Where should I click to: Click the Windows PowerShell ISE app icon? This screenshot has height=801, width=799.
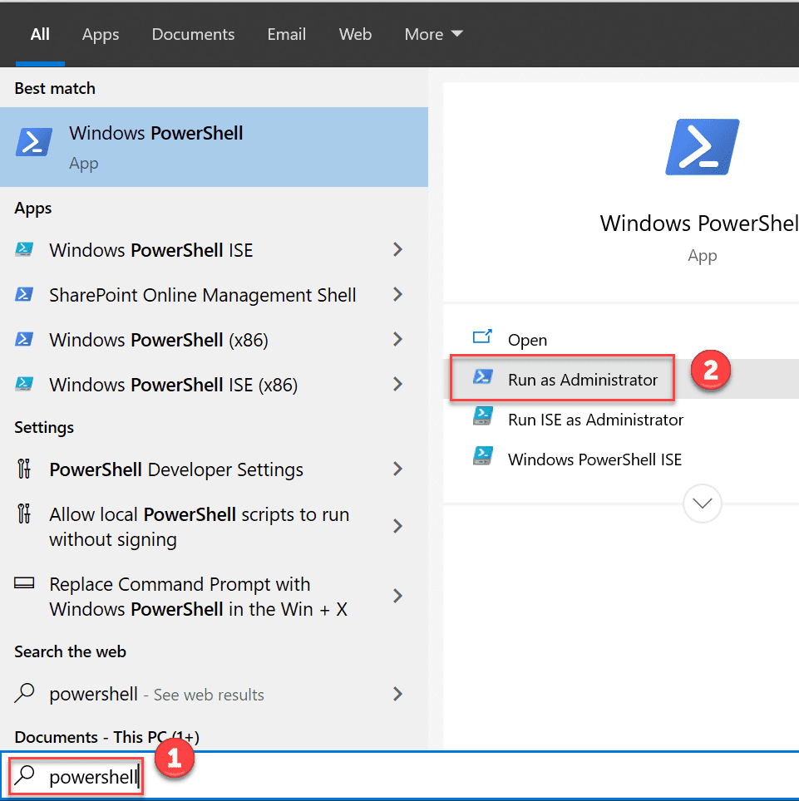point(24,250)
